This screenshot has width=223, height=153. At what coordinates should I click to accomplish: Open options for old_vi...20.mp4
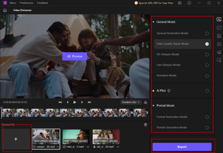tap(118, 147)
